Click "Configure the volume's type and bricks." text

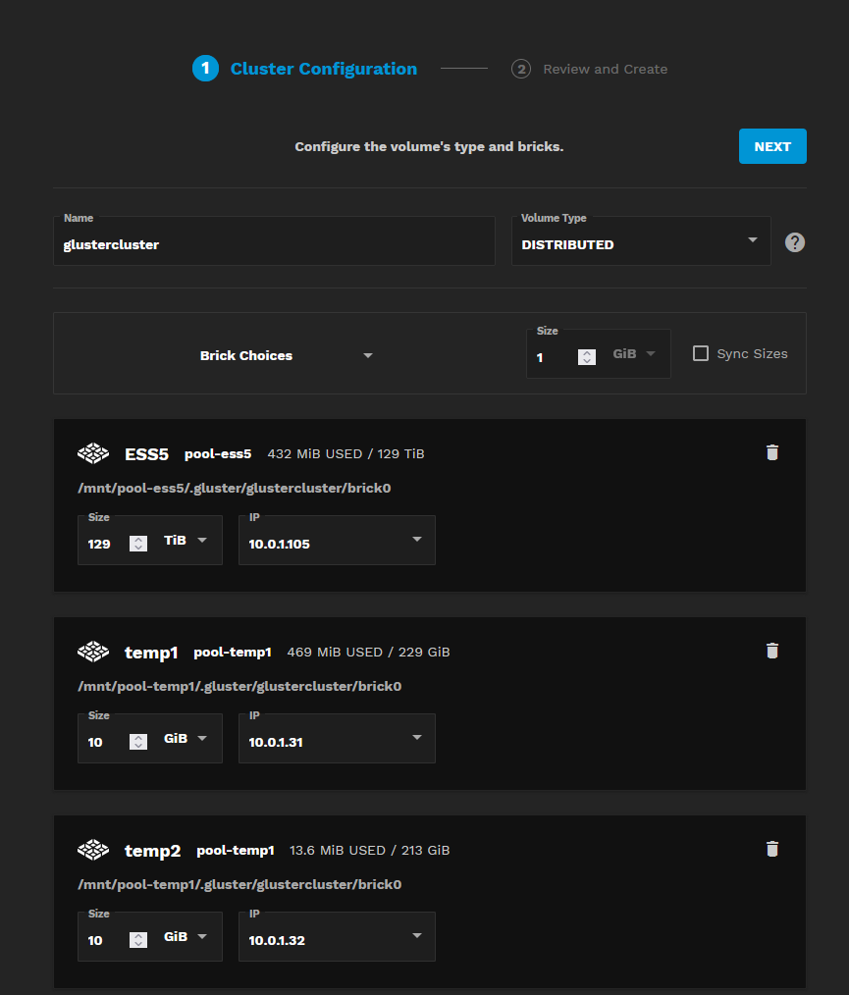click(x=429, y=146)
